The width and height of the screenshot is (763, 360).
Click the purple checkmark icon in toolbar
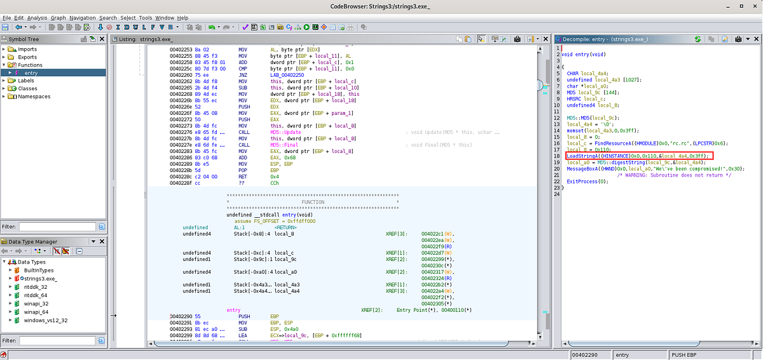coord(245,27)
